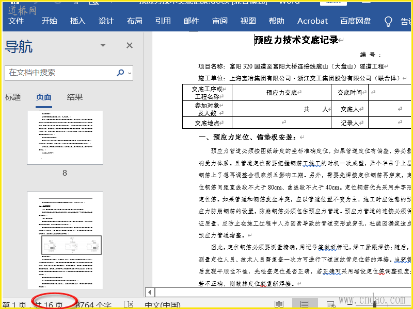This screenshot has width=413, height=309.
Task: Switch to the 结果 navigation tab
Action: pos(75,97)
